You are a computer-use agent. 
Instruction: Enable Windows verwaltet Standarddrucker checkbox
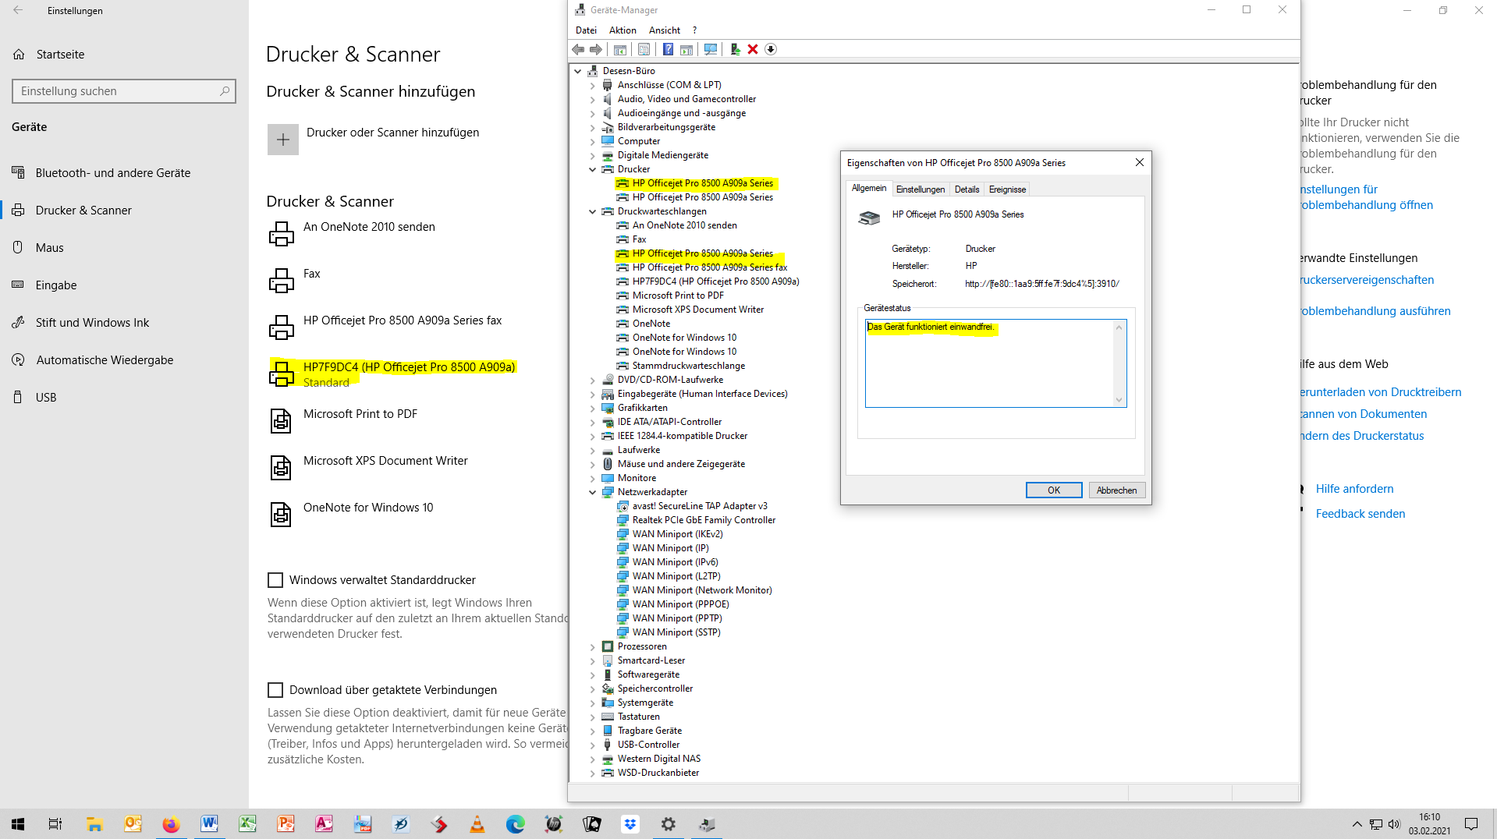point(275,580)
